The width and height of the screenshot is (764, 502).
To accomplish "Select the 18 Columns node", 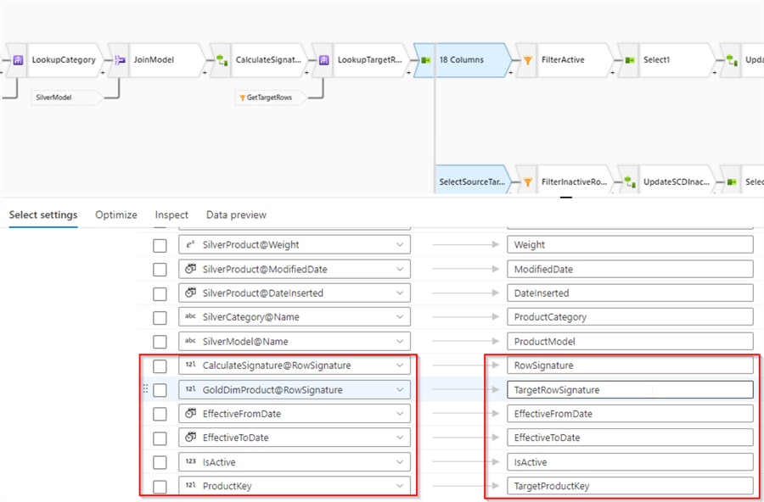I will (462, 60).
